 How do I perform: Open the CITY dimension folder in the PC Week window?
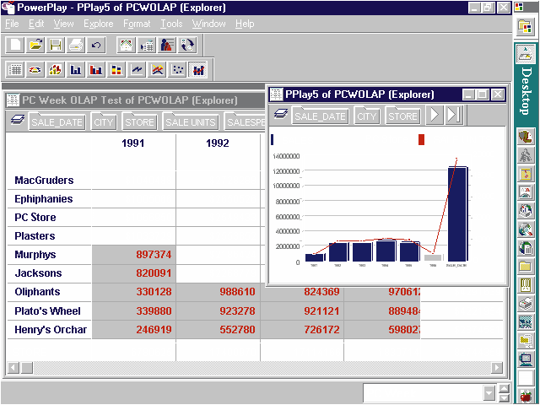[x=103, y=121]
